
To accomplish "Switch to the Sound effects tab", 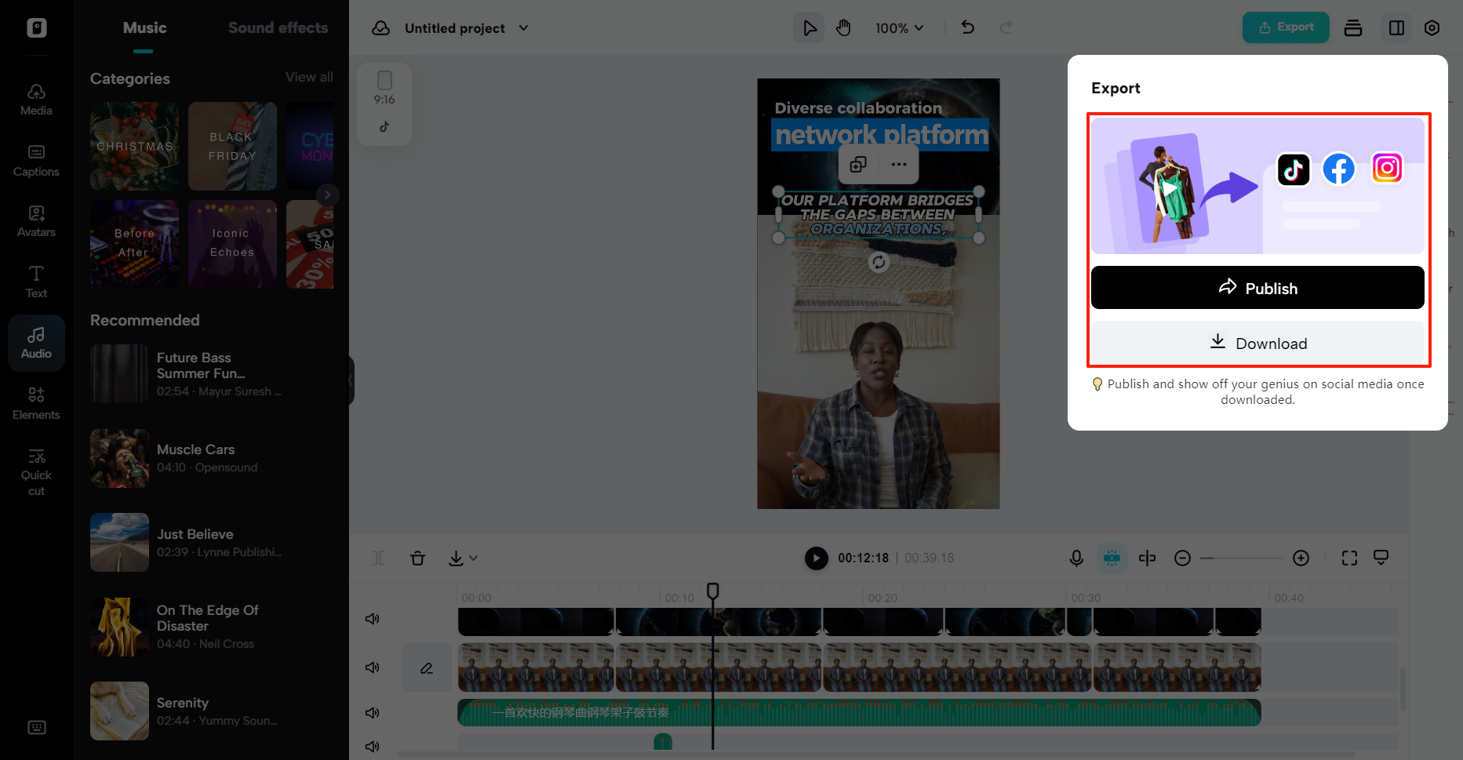I will 278,27.
